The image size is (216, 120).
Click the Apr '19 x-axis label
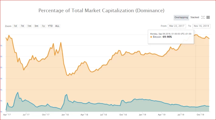tap(162, 115)
